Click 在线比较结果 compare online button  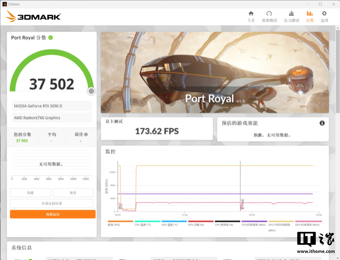point(51,204)
